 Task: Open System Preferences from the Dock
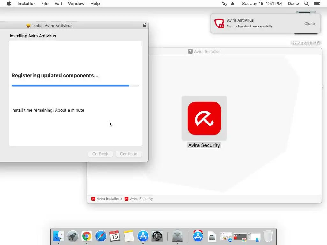click(157, 236)
